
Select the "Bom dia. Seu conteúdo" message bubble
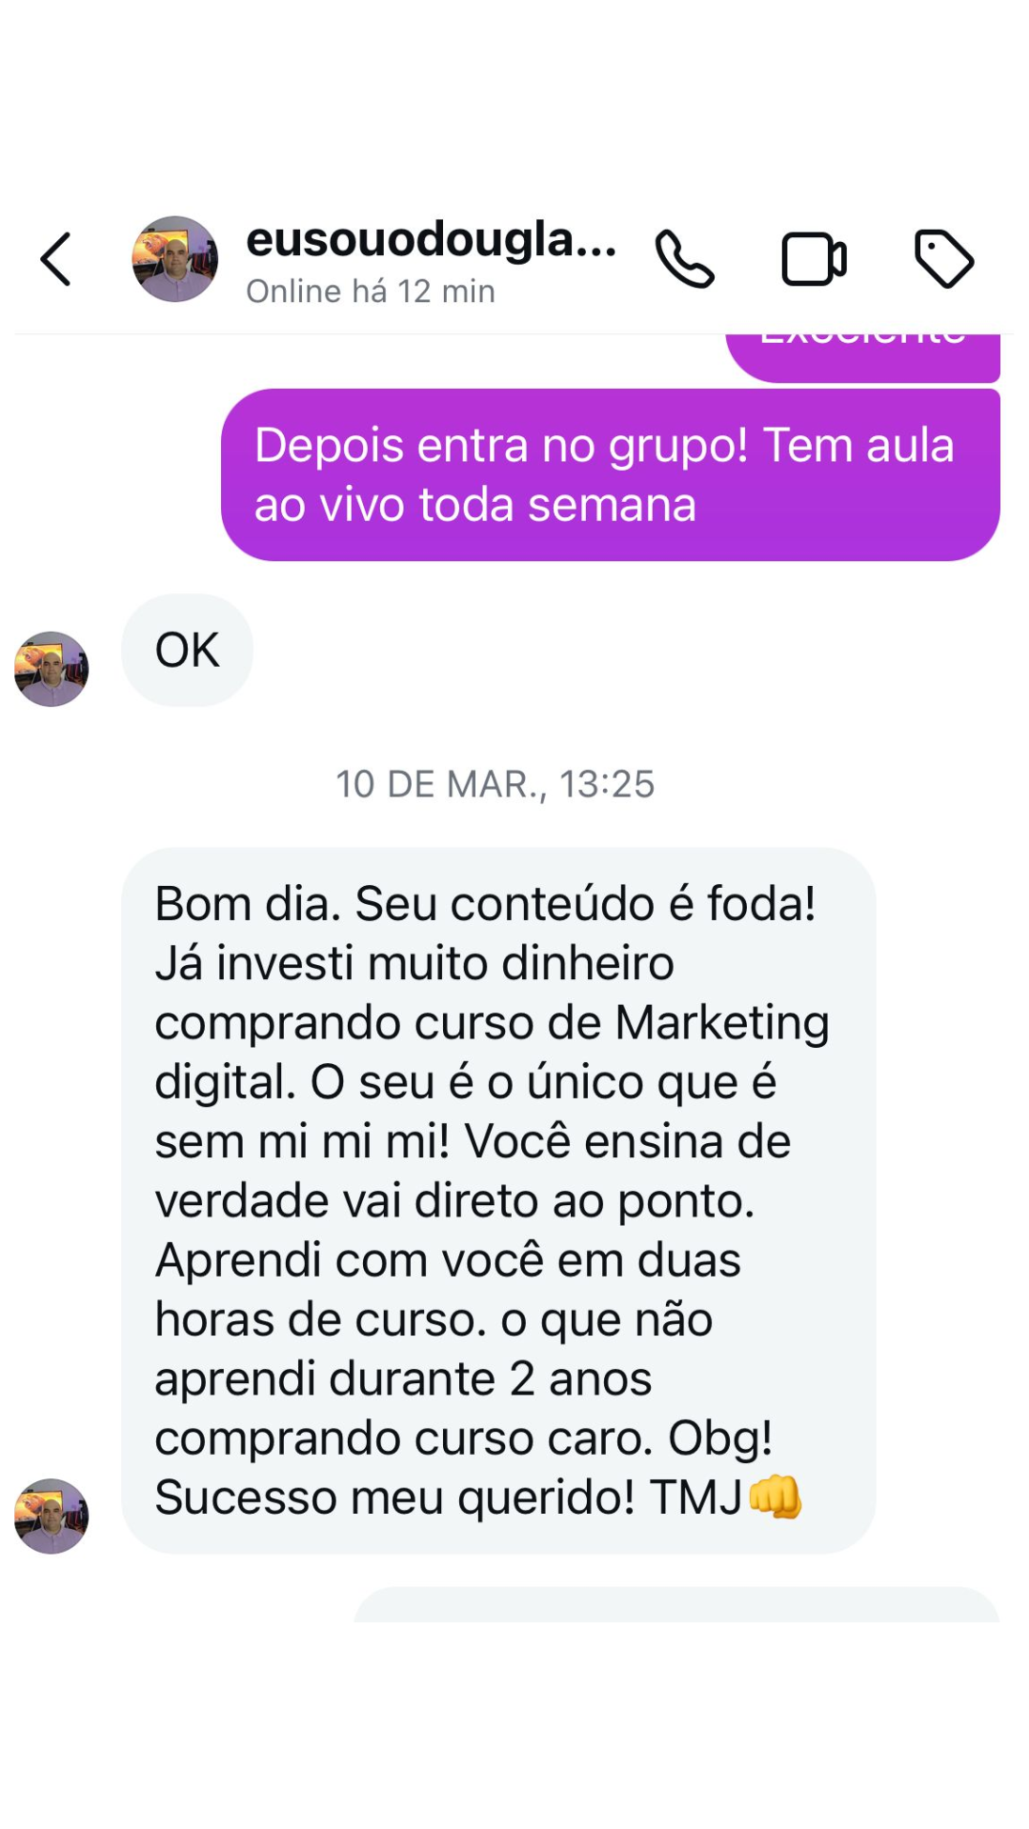click(498, 1200)
